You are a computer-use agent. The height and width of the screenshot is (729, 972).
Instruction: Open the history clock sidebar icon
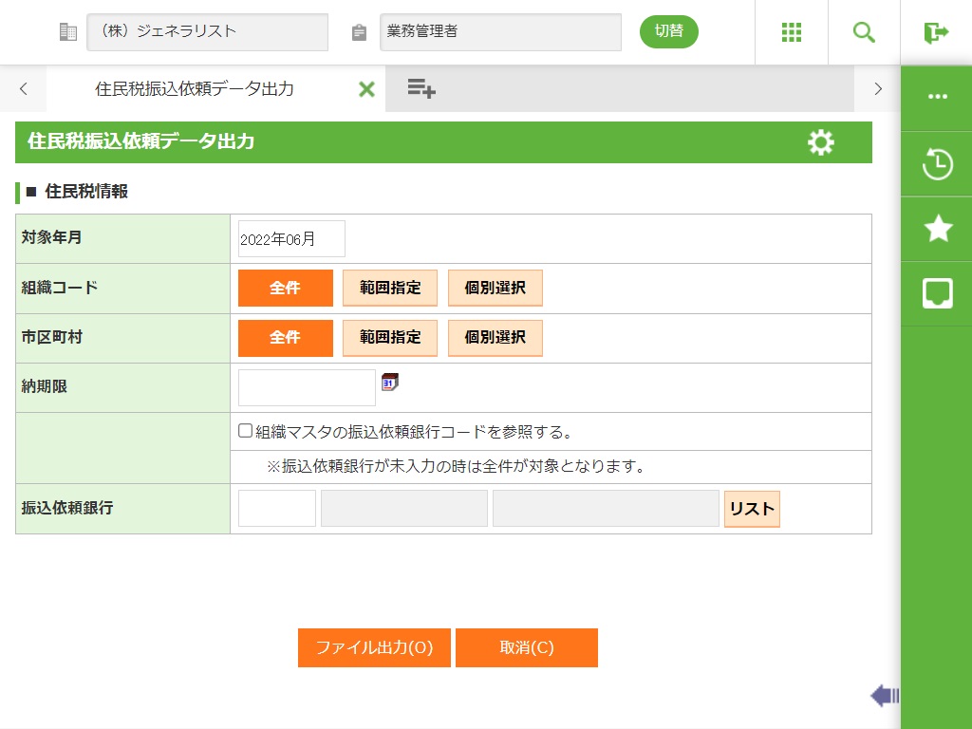click(x=937, y=164)
